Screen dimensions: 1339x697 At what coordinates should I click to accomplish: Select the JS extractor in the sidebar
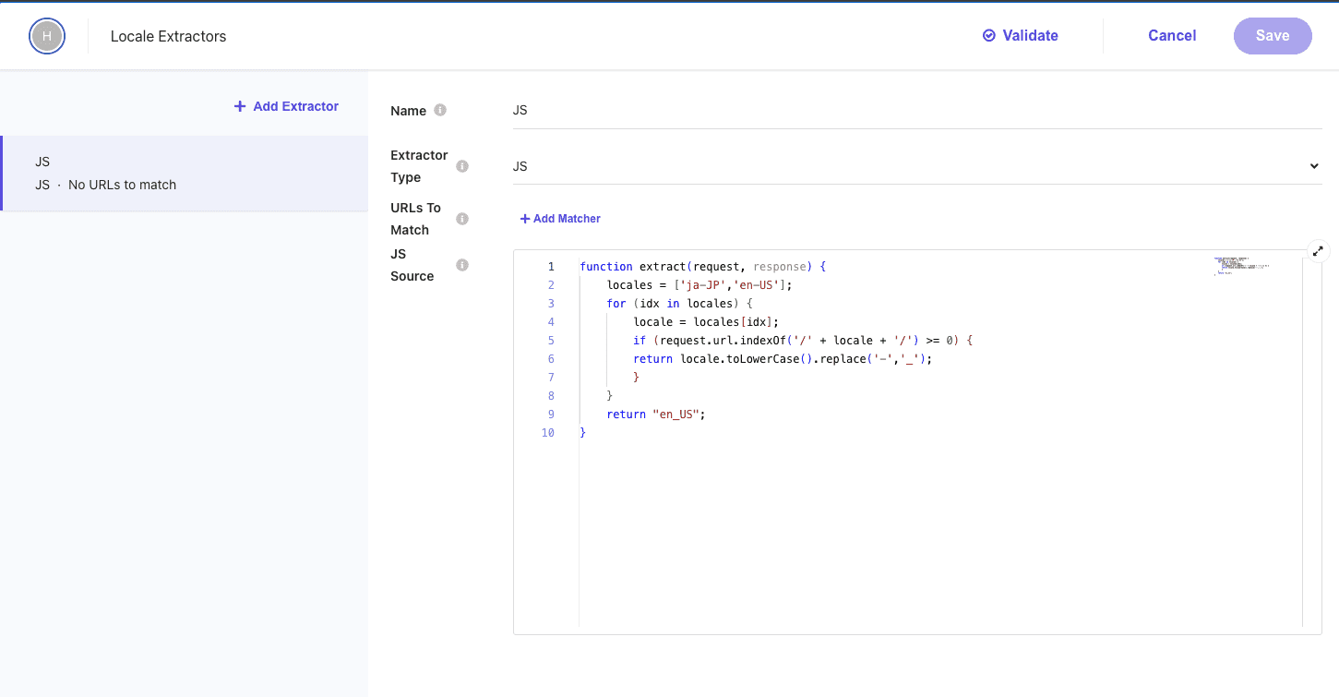[x=185, y=174]
